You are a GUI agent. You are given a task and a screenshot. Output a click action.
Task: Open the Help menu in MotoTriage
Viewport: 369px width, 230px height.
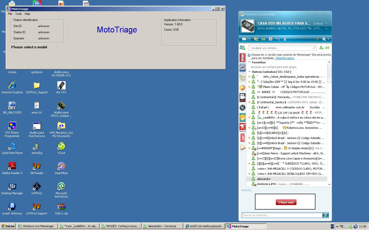pos(27,14)
